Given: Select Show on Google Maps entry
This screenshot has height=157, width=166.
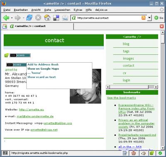Looking at the screenshot, I should (x=43, y=69).
